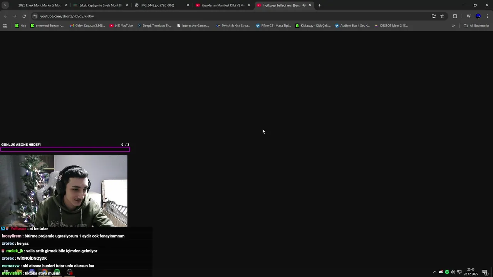Open the 20:46 clock and calendar
493x277 pixels.
(x=471, y=272)
